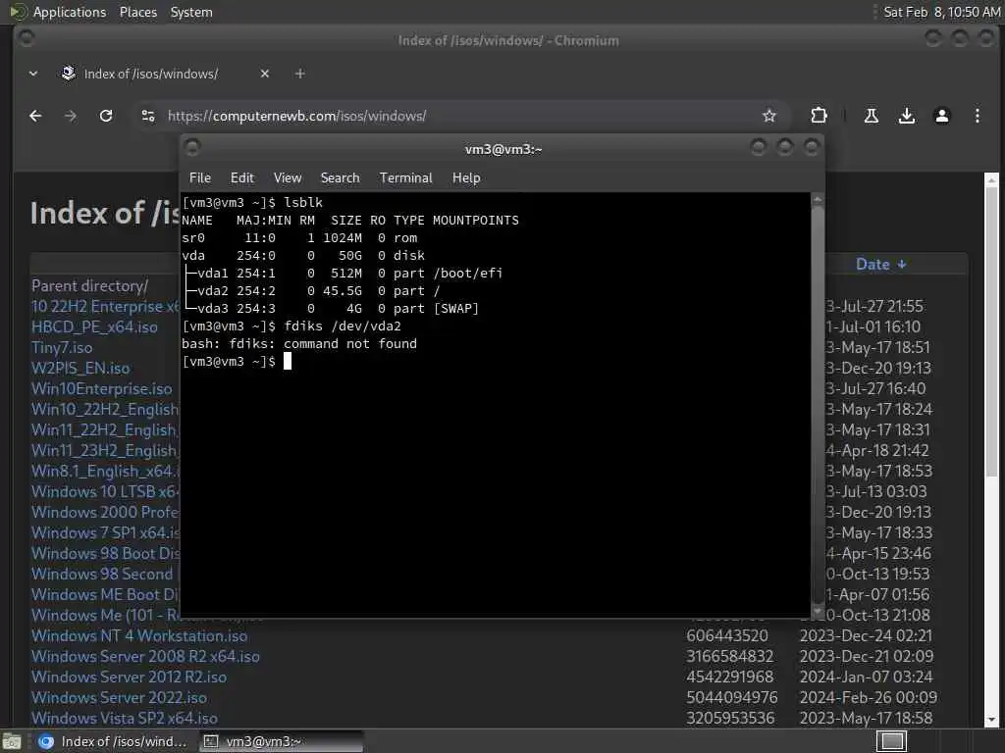Open HBCD_PE_x64.iso link
This screenshot has width=1005, height=753.
click(94, 326)
